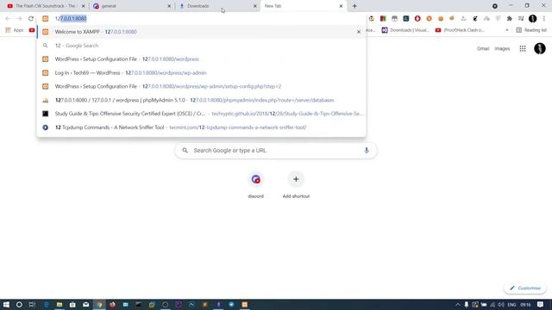Reload the current page

pyautogui.click(x=31, y=19)
